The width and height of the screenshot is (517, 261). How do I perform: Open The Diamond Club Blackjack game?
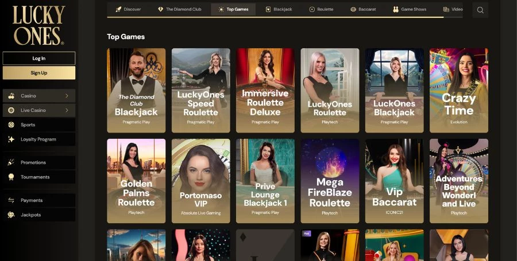pyautogui.click(x=136, y=91)
